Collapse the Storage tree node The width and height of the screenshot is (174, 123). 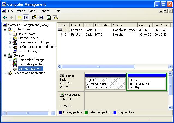[x=5, y=55]
